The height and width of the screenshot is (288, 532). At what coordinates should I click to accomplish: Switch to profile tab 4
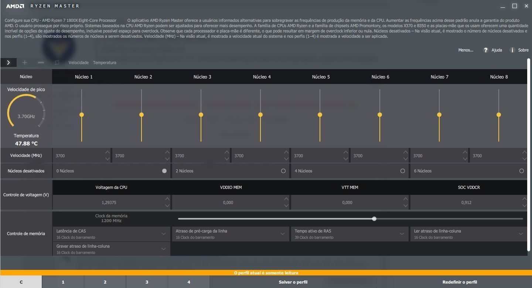(x=189, y=282)
